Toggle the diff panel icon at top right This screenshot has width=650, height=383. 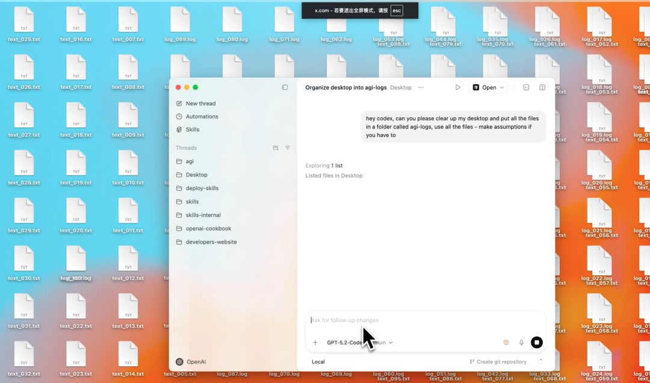pos(542,87)
